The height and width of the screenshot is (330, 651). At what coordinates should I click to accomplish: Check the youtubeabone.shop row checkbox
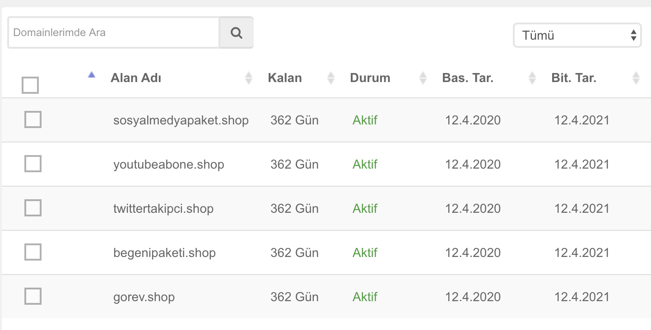(33, 164)
